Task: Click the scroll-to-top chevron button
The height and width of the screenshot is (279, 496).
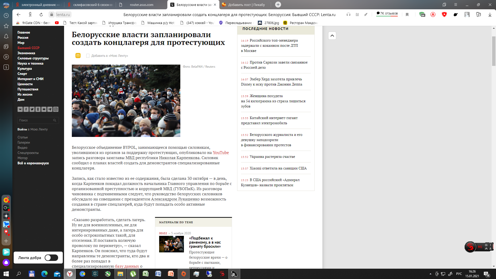Action: [332, 36]
